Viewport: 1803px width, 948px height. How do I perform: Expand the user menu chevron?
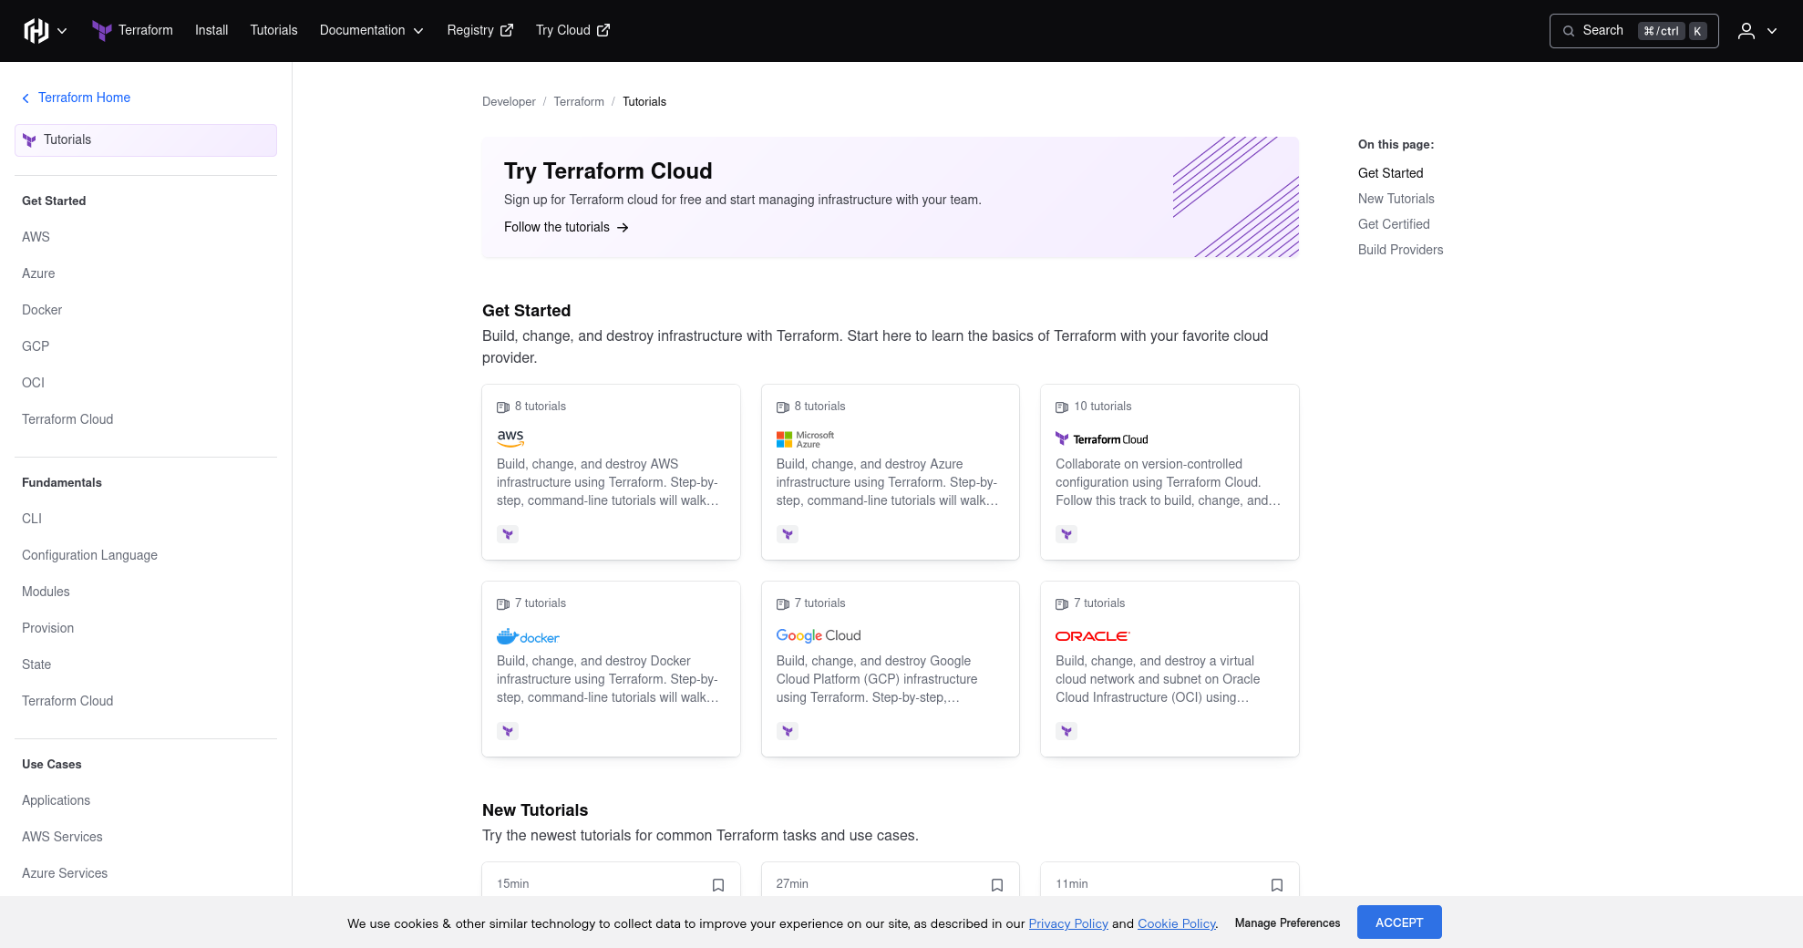(1772, 31)
